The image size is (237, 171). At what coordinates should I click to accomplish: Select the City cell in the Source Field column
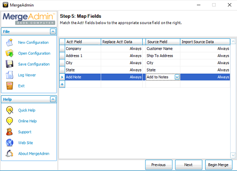(163, 63)
